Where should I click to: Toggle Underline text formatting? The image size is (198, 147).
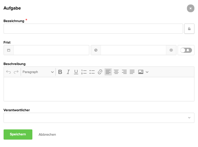click(x=76, y=72)
